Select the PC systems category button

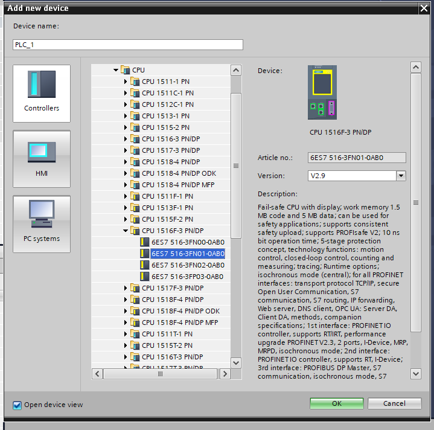coord(42,224)
